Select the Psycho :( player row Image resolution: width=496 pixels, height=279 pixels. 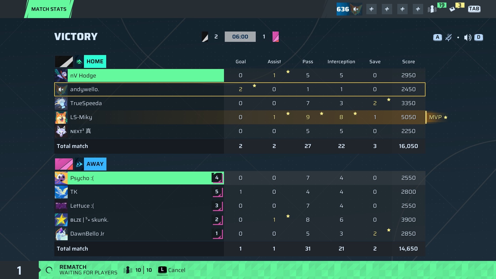point(240,178)
